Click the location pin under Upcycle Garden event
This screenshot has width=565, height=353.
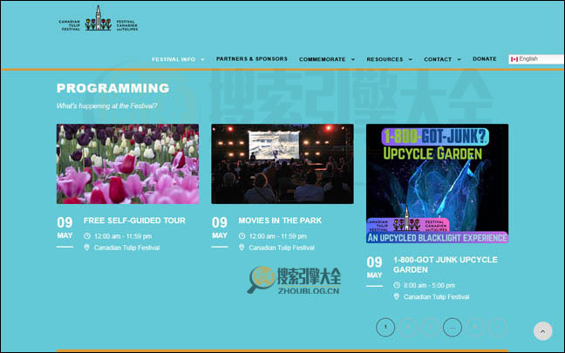(397, 296)
